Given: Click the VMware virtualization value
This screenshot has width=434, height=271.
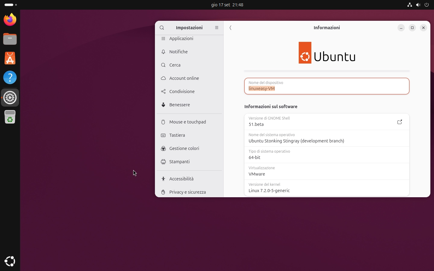Looking at the screenshot, I should 257,174.
